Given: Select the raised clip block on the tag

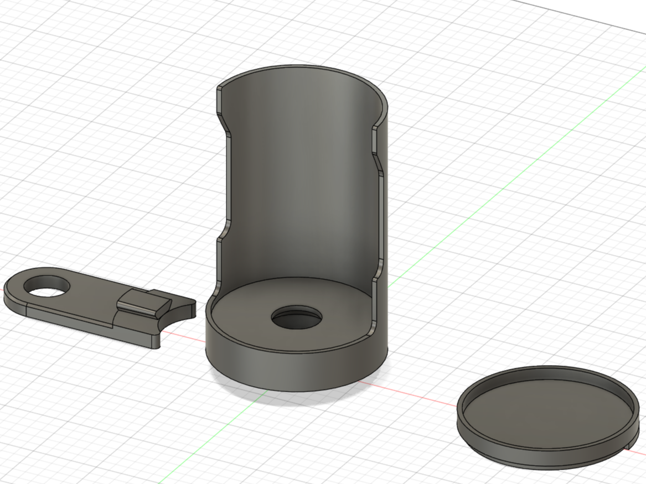Looking at the screenshot, I should tap(144, 304).
